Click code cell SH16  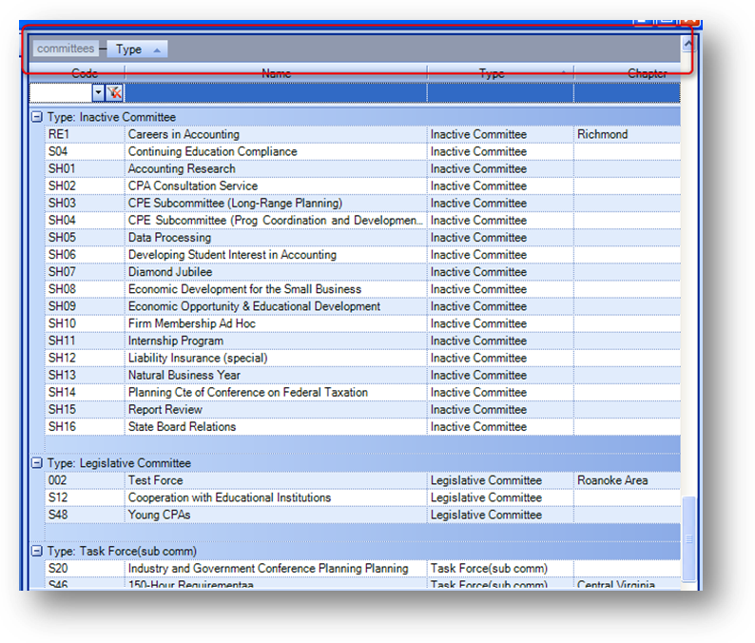[x=85, y=426]
